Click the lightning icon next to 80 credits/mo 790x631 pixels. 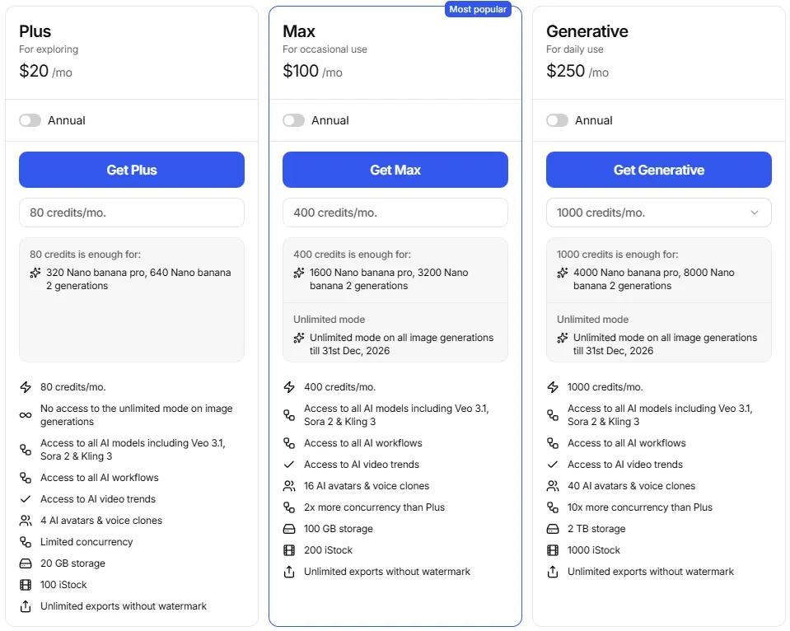[27, 387]
